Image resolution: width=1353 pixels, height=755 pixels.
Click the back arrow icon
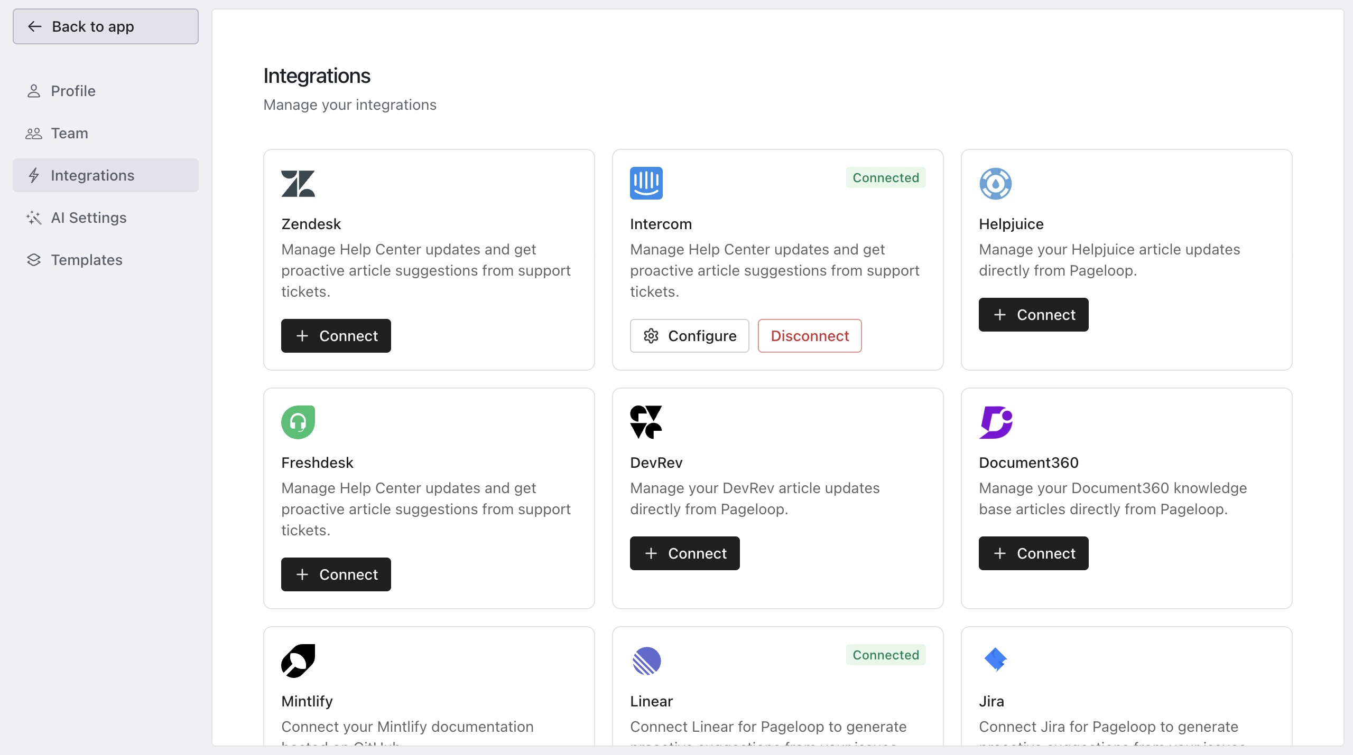click(x=35, y=26)
